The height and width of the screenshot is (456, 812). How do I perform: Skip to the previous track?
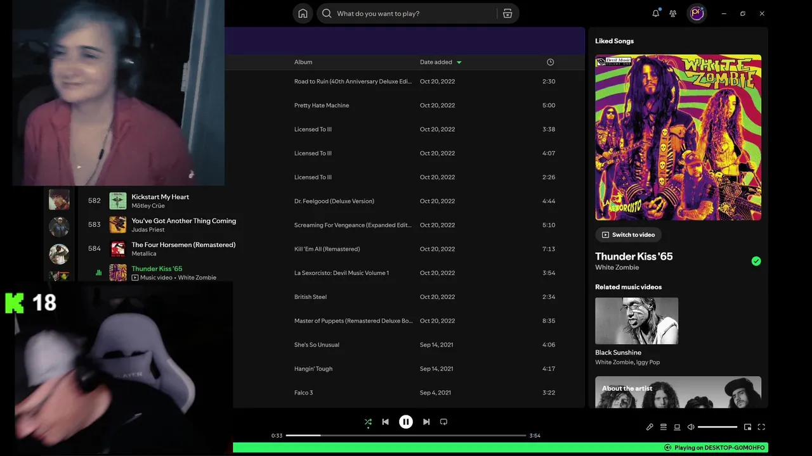coord(385,422)
